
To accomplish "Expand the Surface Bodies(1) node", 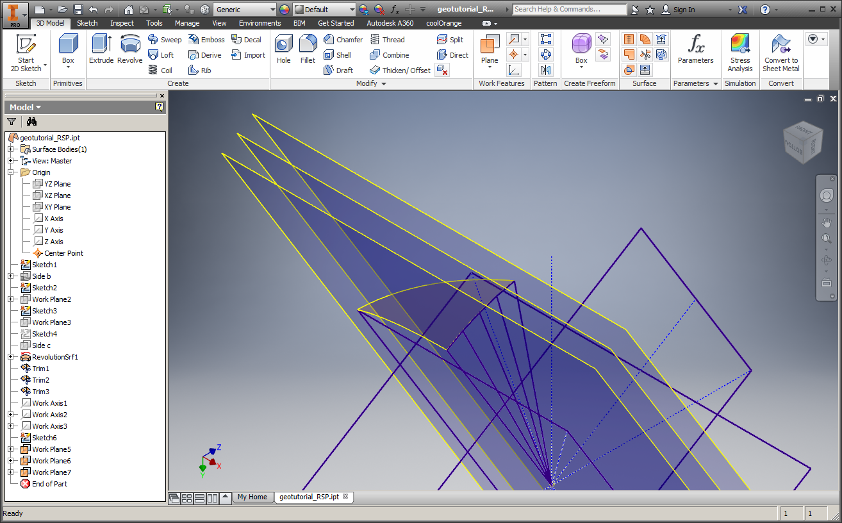I will click(x=10, y=149).
